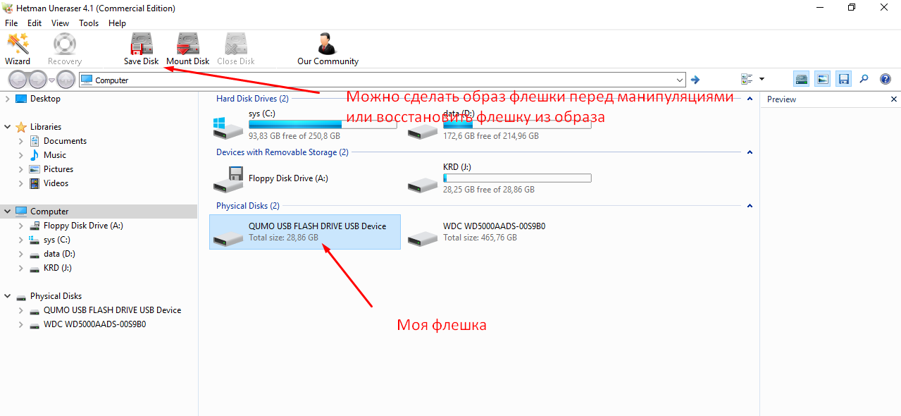Toggle the Preview panel picture button
901x416 pixels.
822,80
